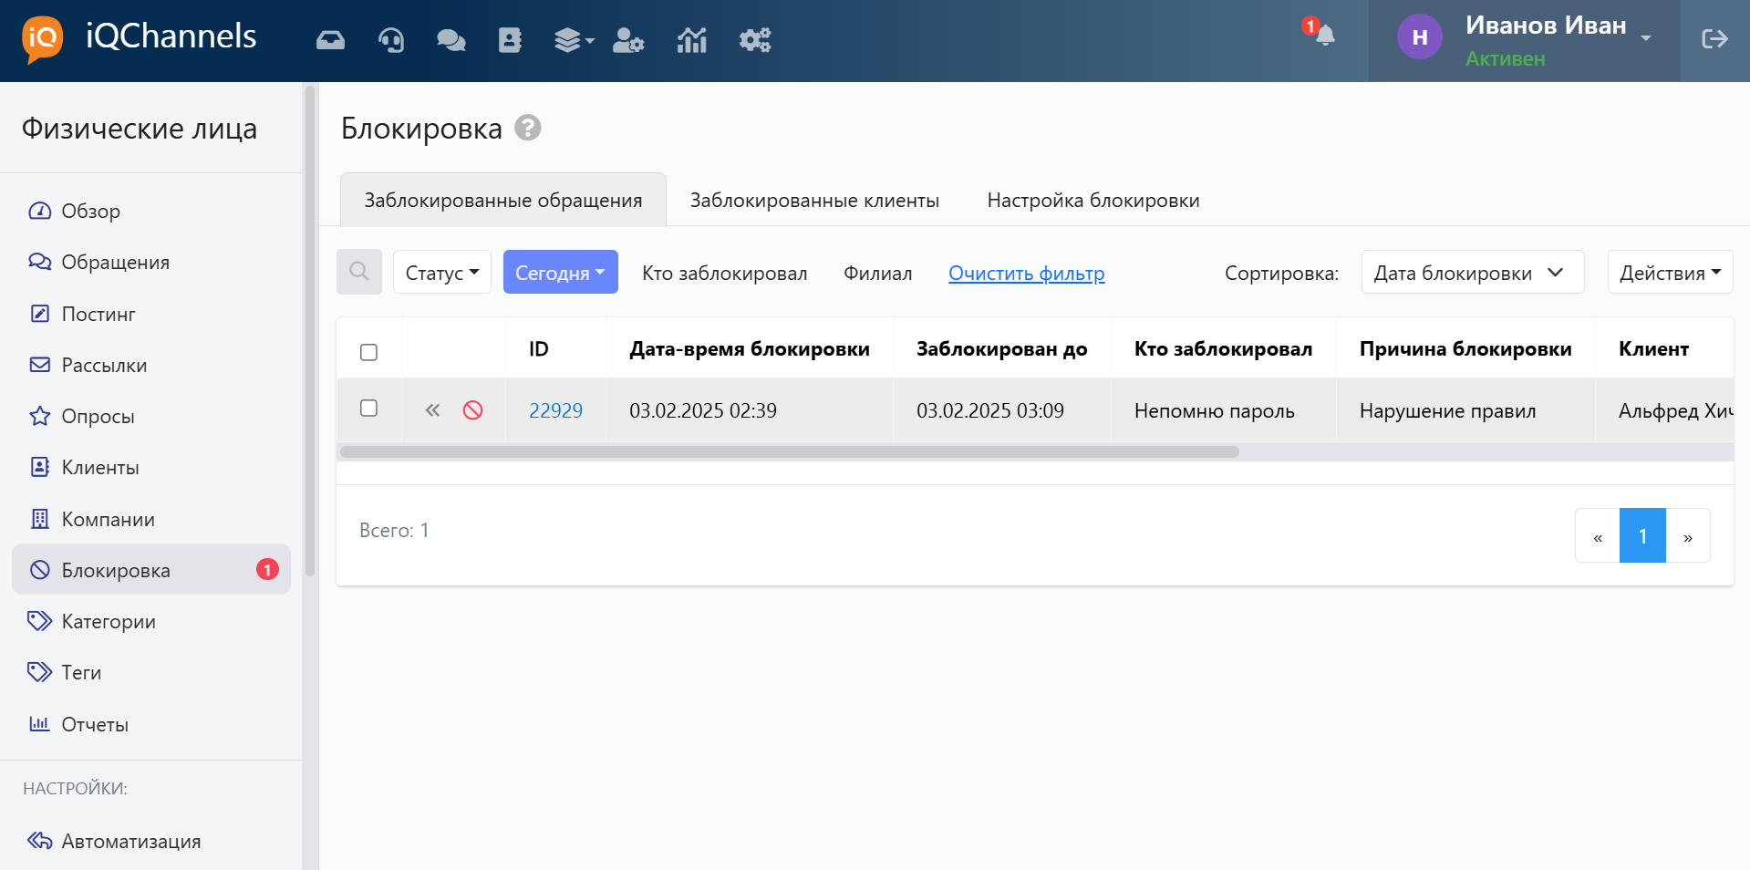Open the inbox tray icon in top bar
The width and height of the screenshot is (1750, 870).
[x=330, y=40]
